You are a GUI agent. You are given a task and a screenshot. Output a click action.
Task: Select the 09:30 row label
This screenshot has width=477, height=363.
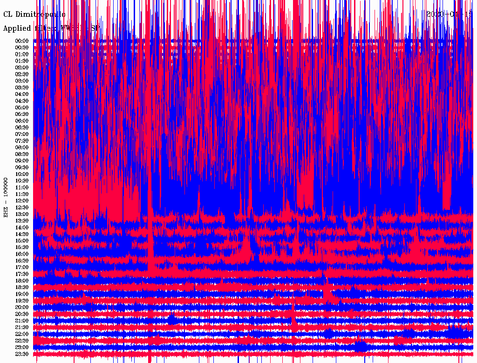tap(22, 168)
